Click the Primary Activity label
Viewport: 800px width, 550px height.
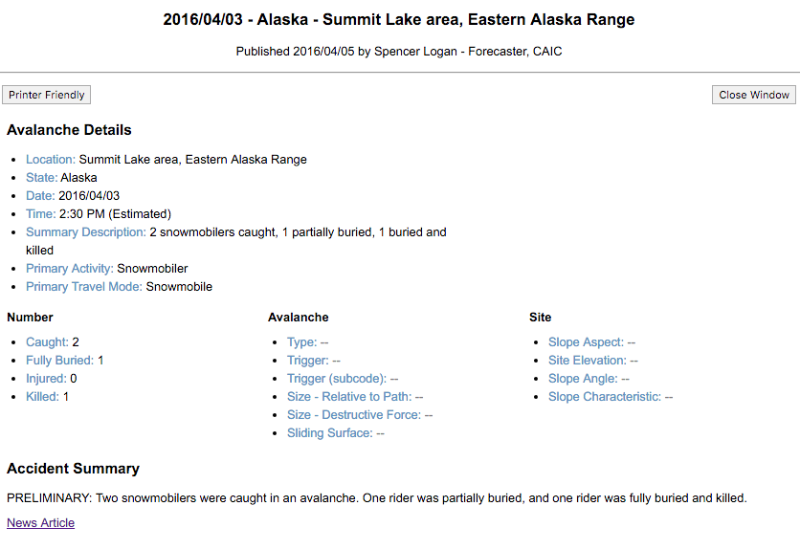pos(70,269)
